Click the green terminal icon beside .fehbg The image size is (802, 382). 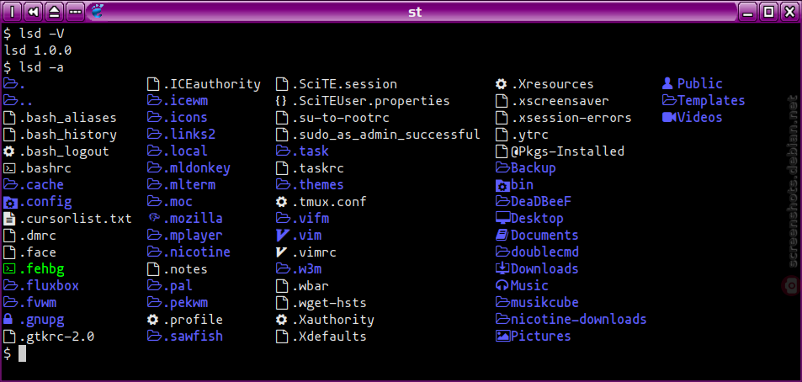9,268
